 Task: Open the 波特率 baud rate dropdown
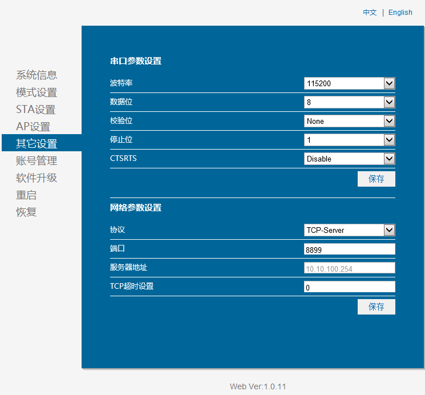click(x=349, y=83)
